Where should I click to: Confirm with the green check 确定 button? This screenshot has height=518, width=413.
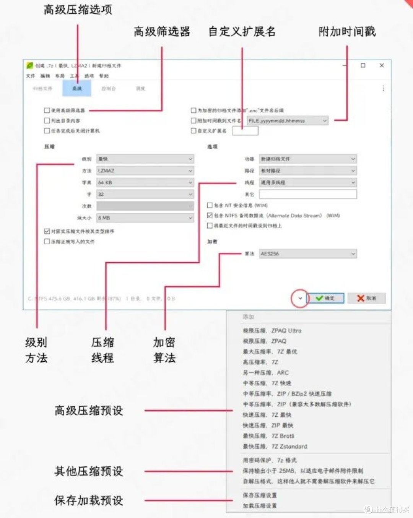coord(326,298)
